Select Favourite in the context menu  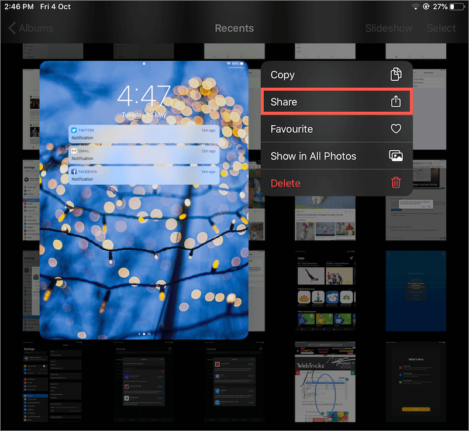coord(337,129)
